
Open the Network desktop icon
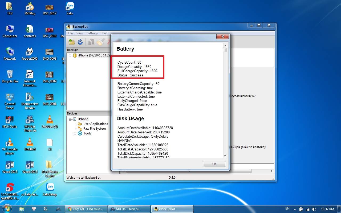click(x=10, y=54)
